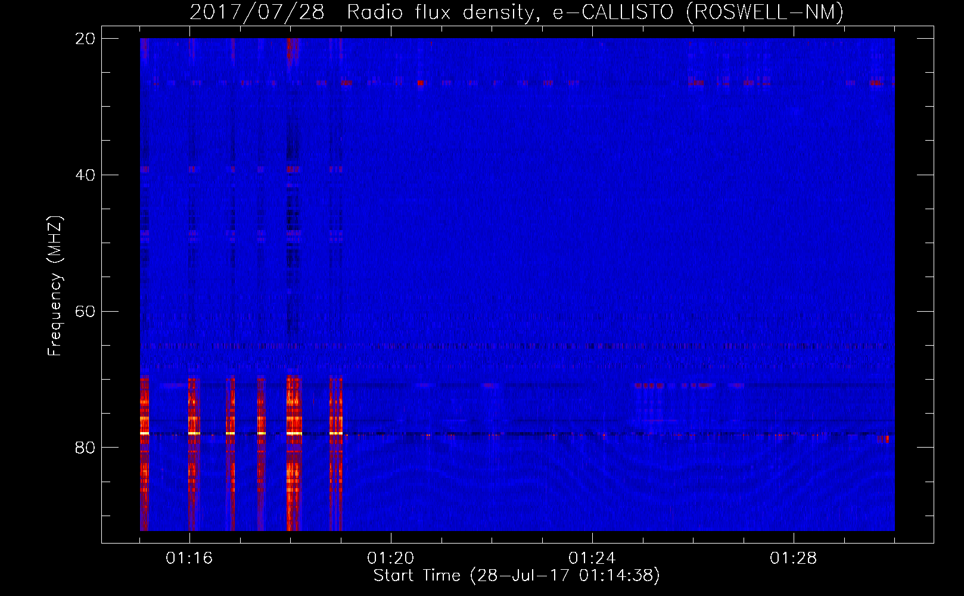The image size is (964, 596).
Task: Click the '01:16' time tick label
Action: coord(189,558)
